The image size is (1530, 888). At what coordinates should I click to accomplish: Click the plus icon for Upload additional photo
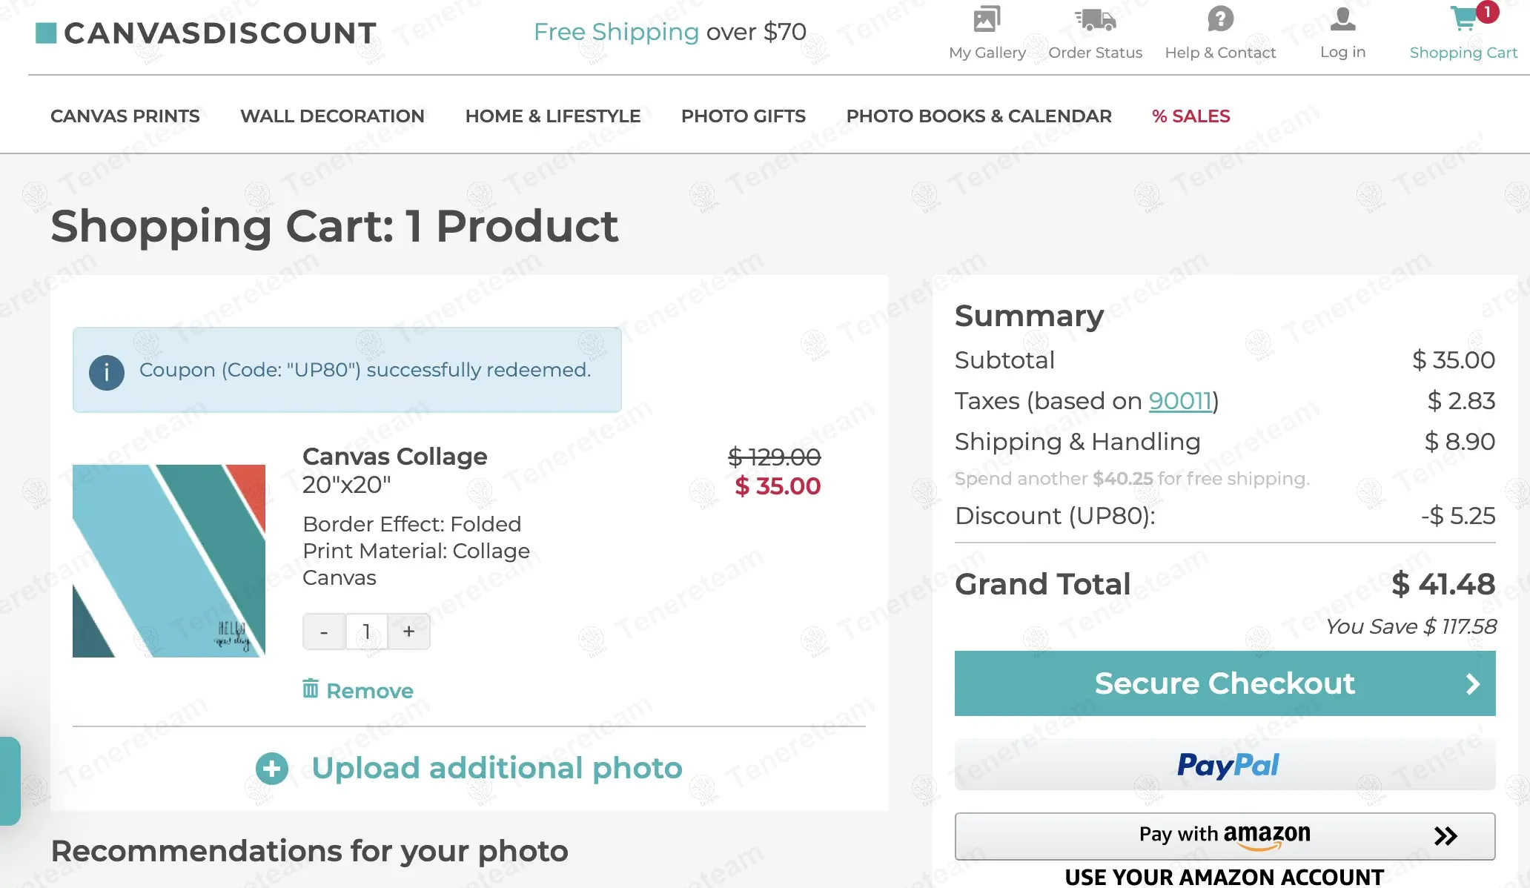click(x=272, y=769)
